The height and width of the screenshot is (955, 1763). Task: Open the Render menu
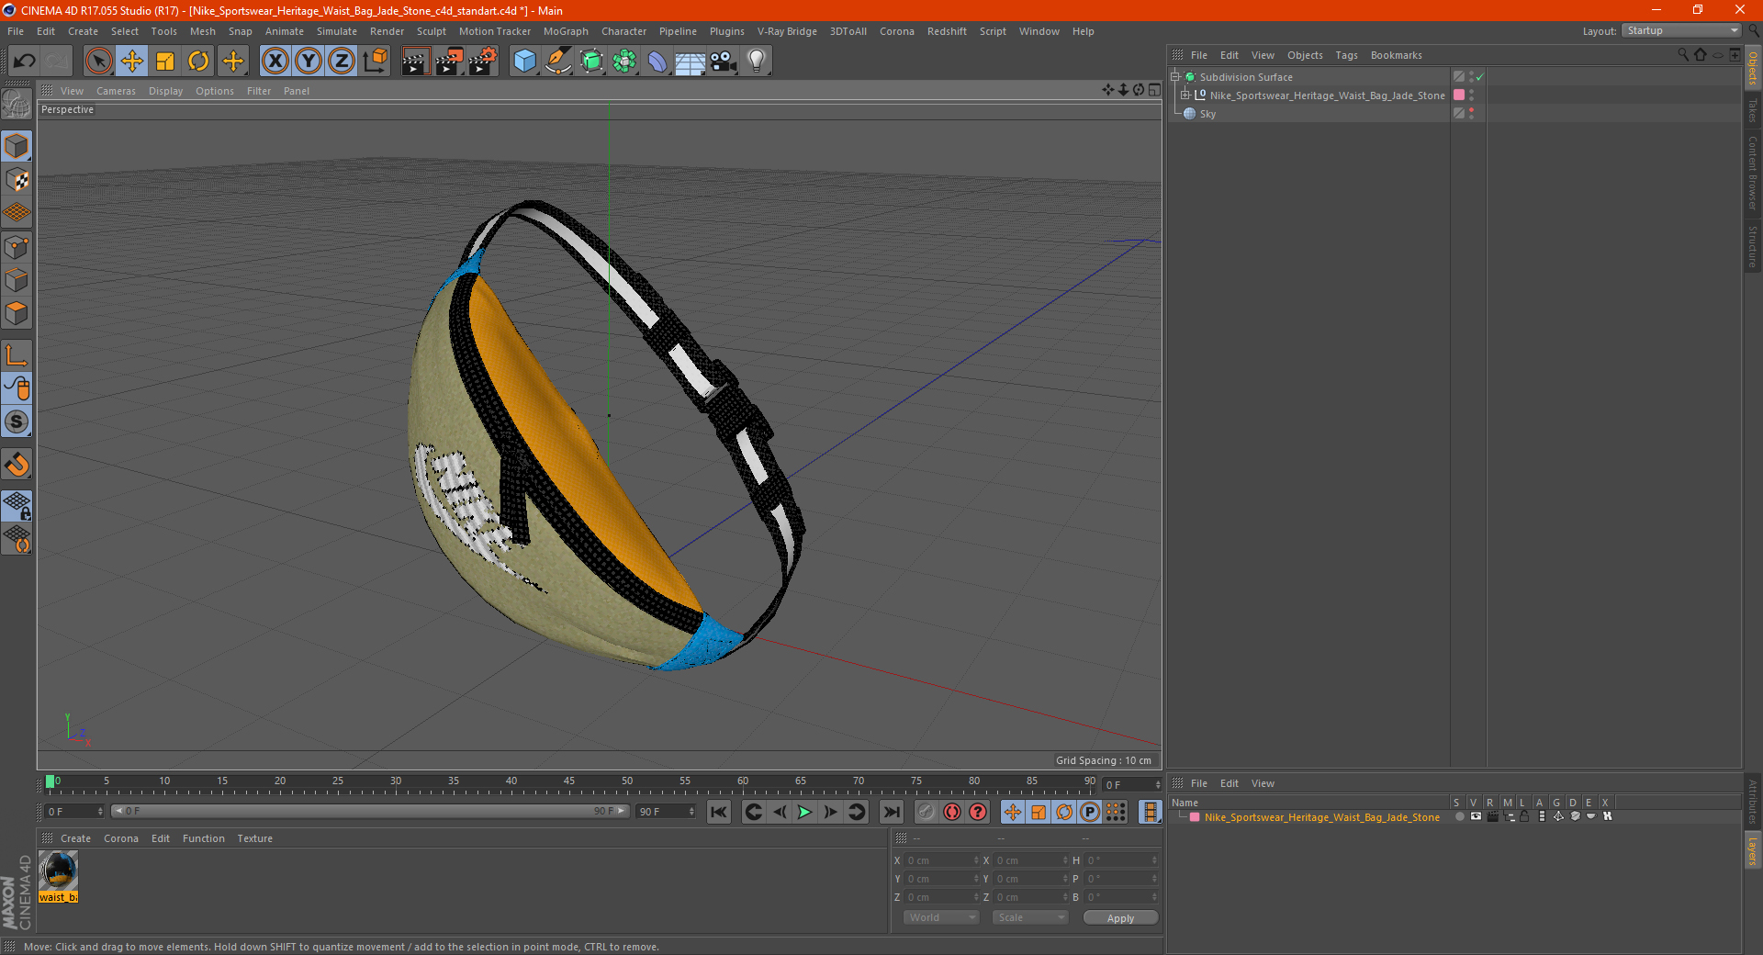387,31
